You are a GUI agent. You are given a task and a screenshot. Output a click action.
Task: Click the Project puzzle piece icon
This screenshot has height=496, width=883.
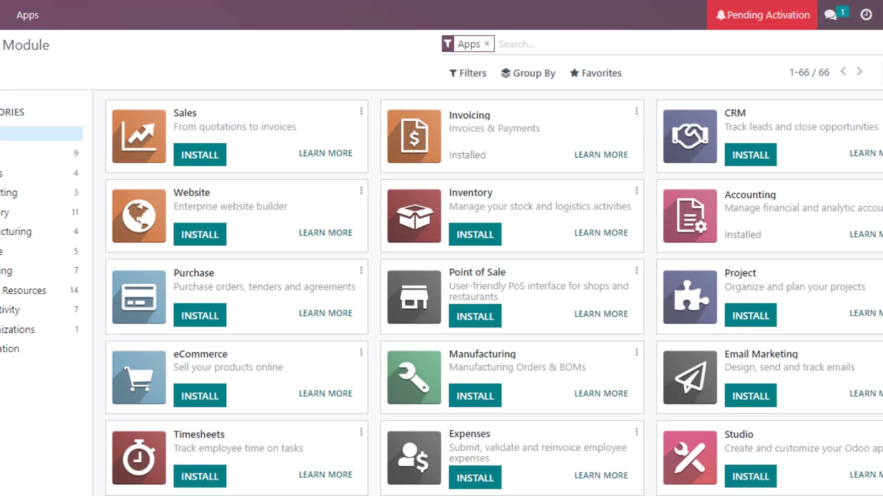pyautogui.click(x=690, y=296)
